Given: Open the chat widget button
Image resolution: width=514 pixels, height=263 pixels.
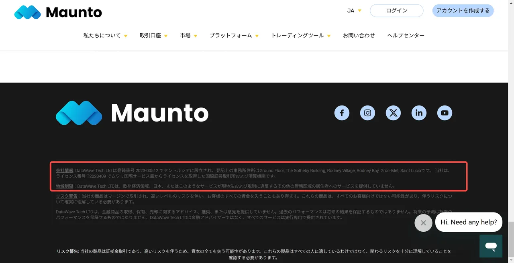Looking at the screenshot, I should [x=491, y=246].
